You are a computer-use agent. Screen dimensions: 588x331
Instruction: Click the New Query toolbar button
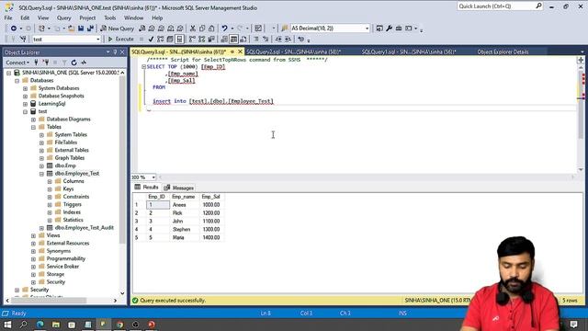(x=117, y=29)
